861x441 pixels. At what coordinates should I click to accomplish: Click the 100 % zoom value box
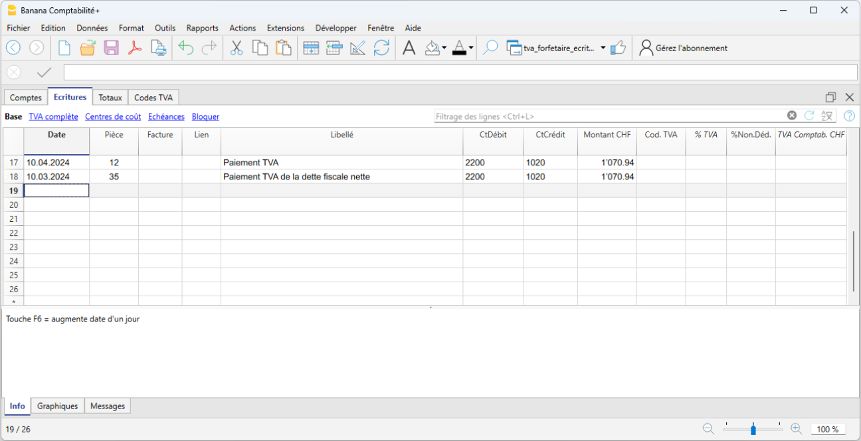(828, 429)
